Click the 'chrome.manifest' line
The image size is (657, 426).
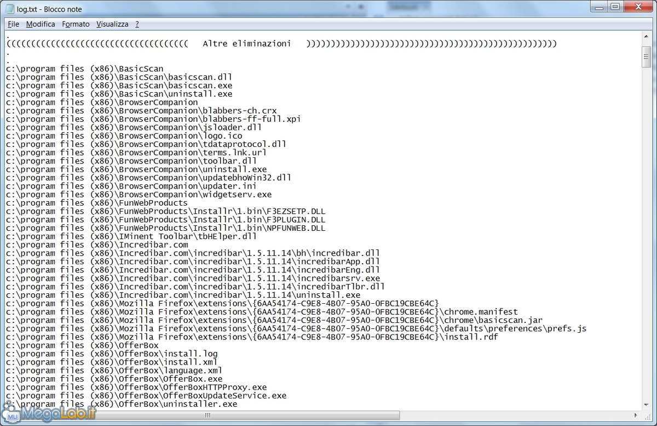pyautogui.click(x=262, y=312)
